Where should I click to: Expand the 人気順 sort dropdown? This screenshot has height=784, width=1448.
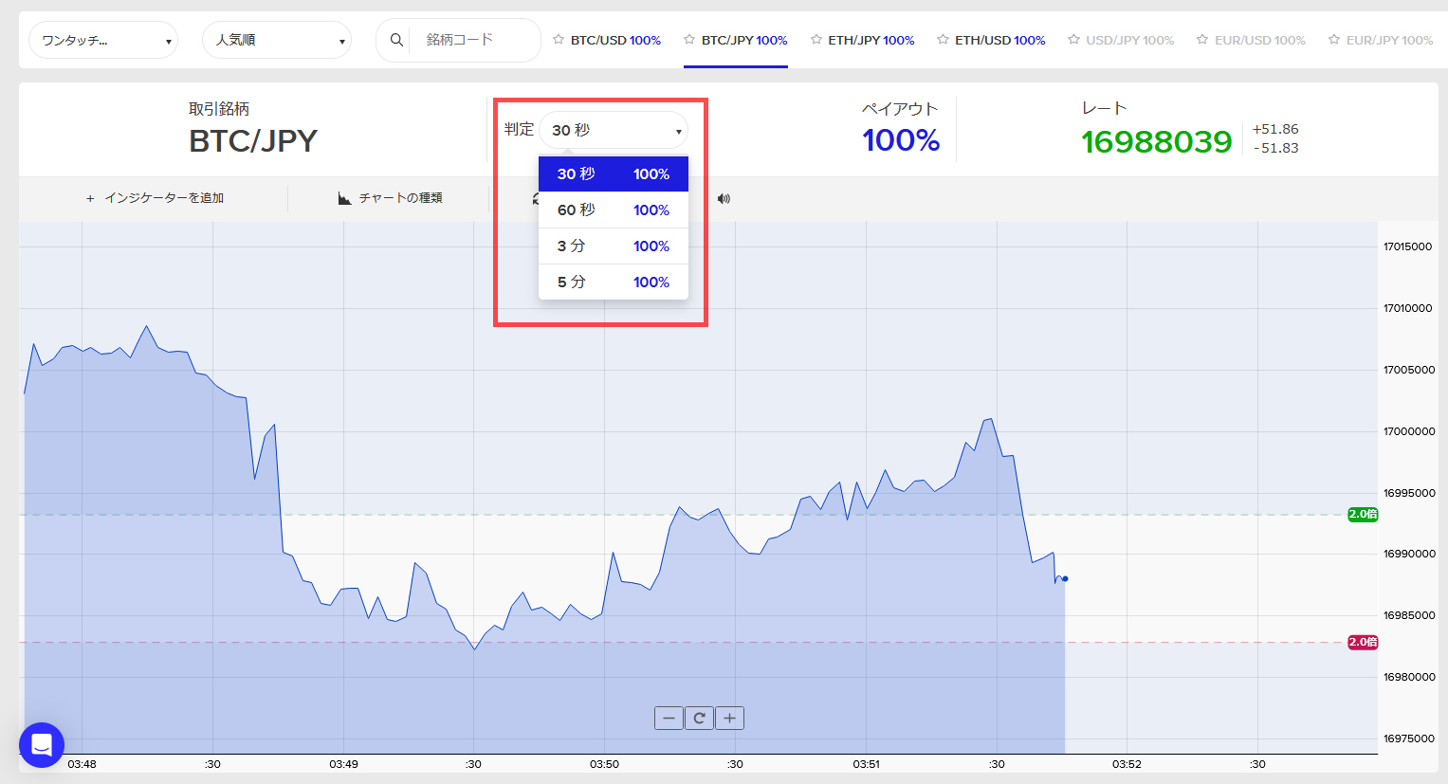[x=277, y=41]
